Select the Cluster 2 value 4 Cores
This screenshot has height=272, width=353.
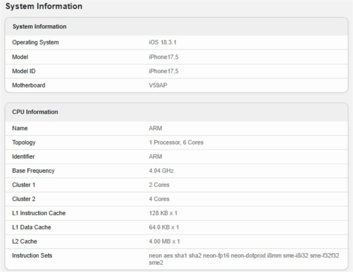point(159,199)
